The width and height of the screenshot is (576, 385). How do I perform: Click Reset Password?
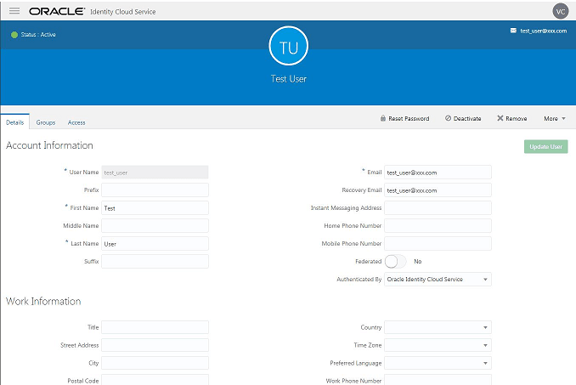tap(405, 119)
